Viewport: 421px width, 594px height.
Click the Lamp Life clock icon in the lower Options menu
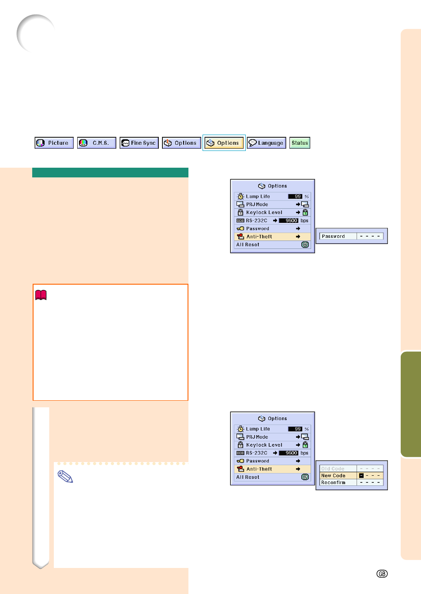240,429
